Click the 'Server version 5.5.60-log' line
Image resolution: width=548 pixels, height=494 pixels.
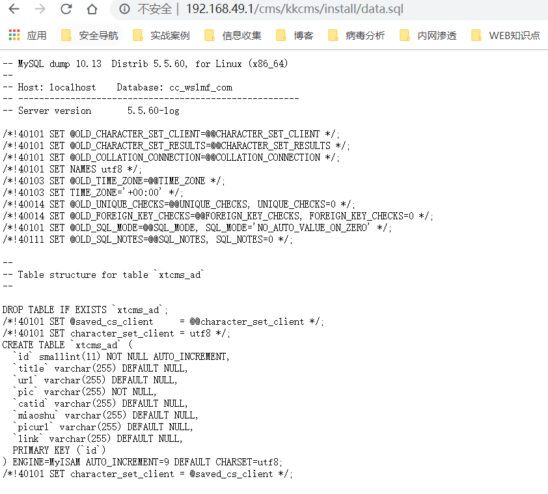(x=91, y=111)
